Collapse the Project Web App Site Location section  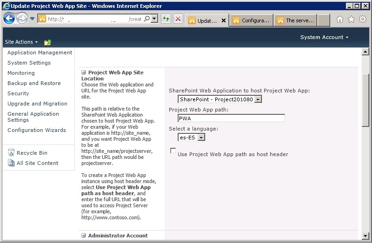(84, 72)
